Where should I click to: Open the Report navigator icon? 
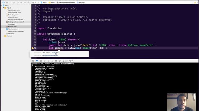click(x=28, y=2)
